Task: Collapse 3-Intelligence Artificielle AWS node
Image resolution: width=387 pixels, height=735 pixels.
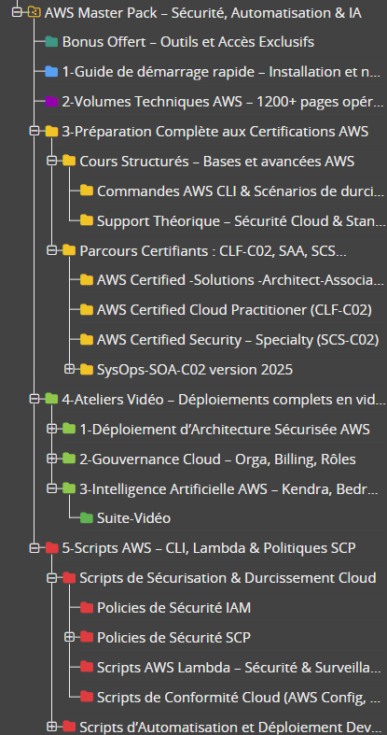Action: click(51, 488)
